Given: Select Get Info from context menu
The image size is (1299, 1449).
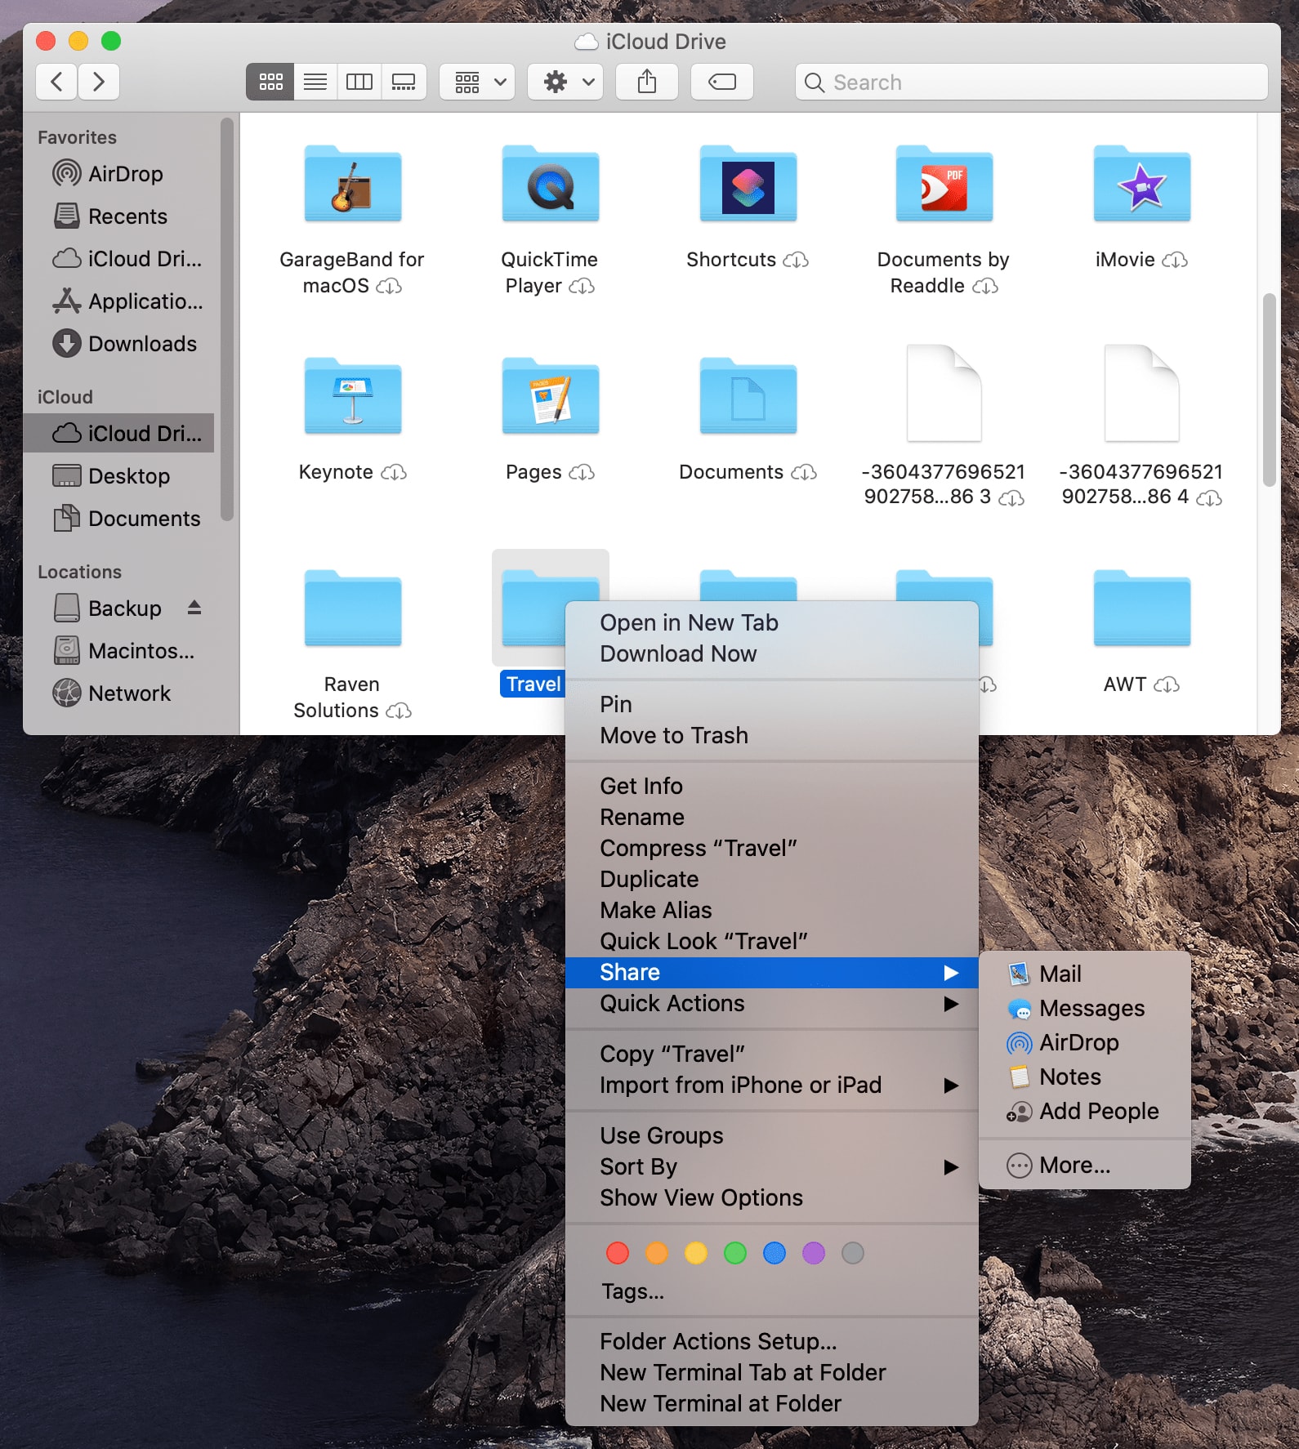Looking at the screenshot, I should [x=641, y=786].
